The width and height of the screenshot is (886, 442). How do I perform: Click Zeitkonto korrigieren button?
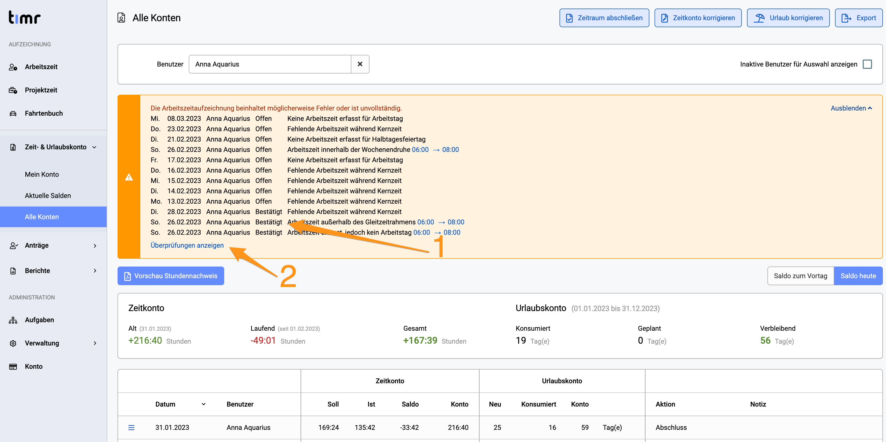tap(698, 18)
